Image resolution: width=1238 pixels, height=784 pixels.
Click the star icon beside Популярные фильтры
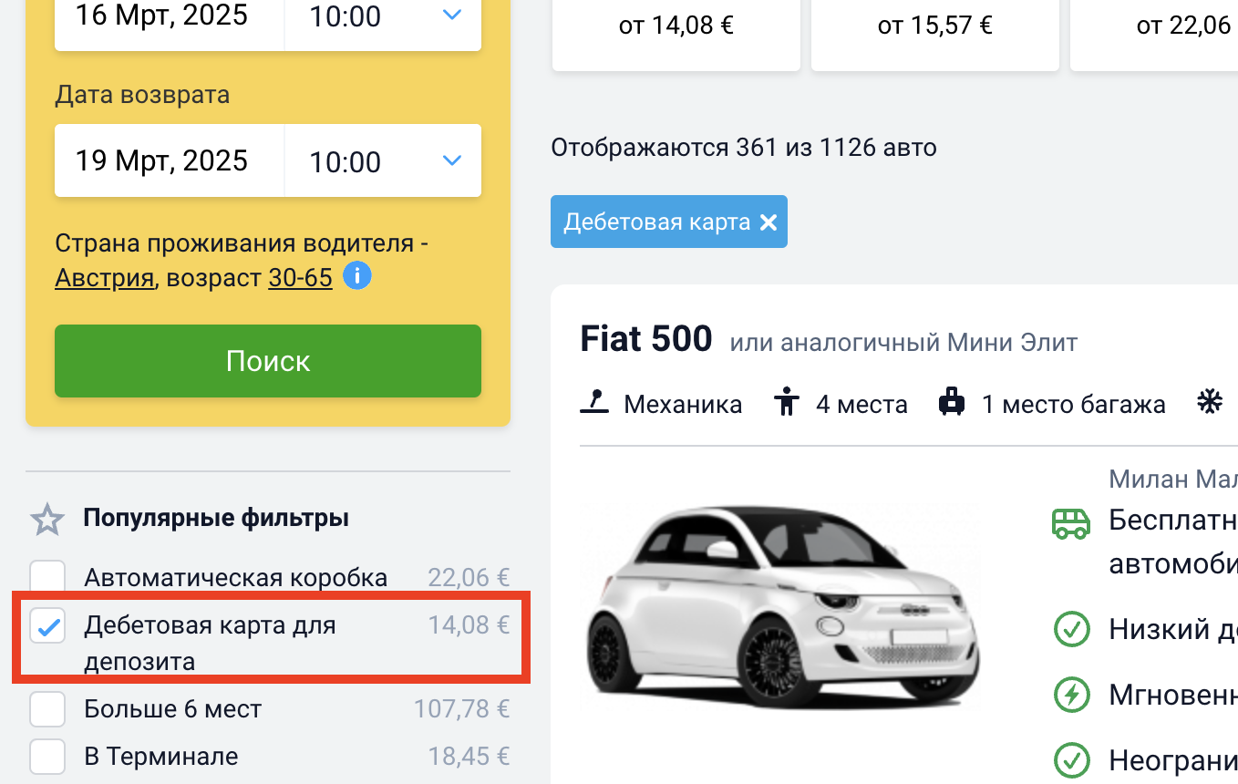[47, 520]
